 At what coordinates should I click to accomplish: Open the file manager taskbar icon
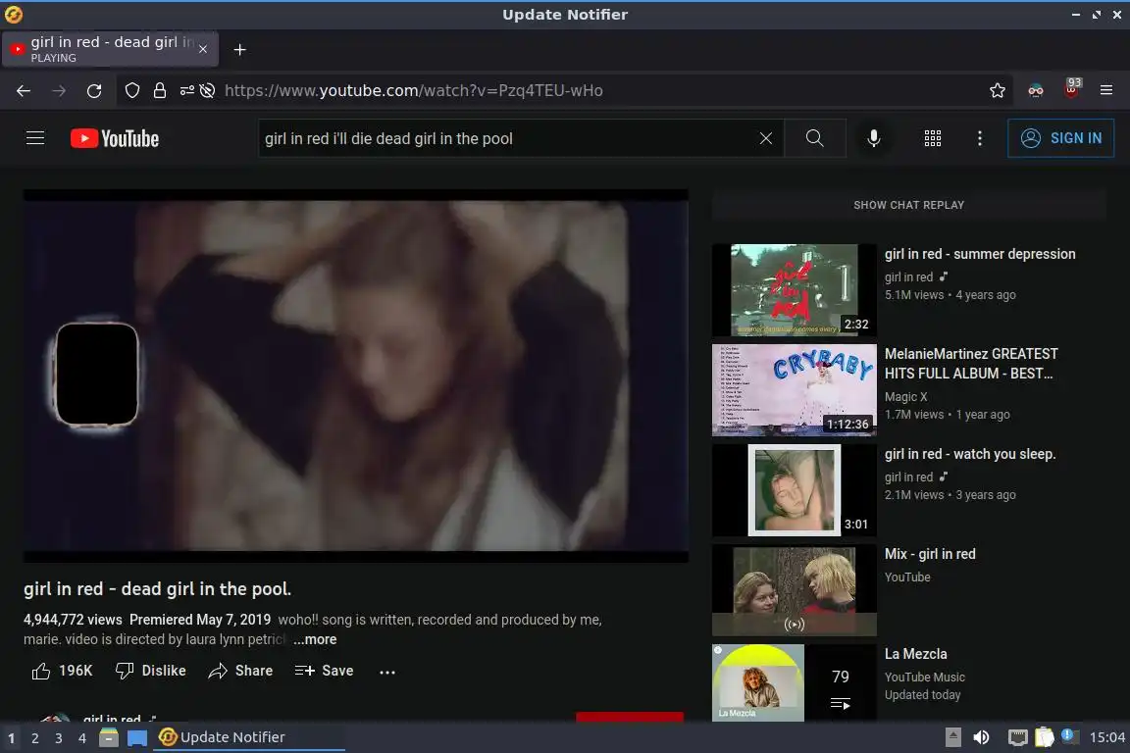point(109,738)
